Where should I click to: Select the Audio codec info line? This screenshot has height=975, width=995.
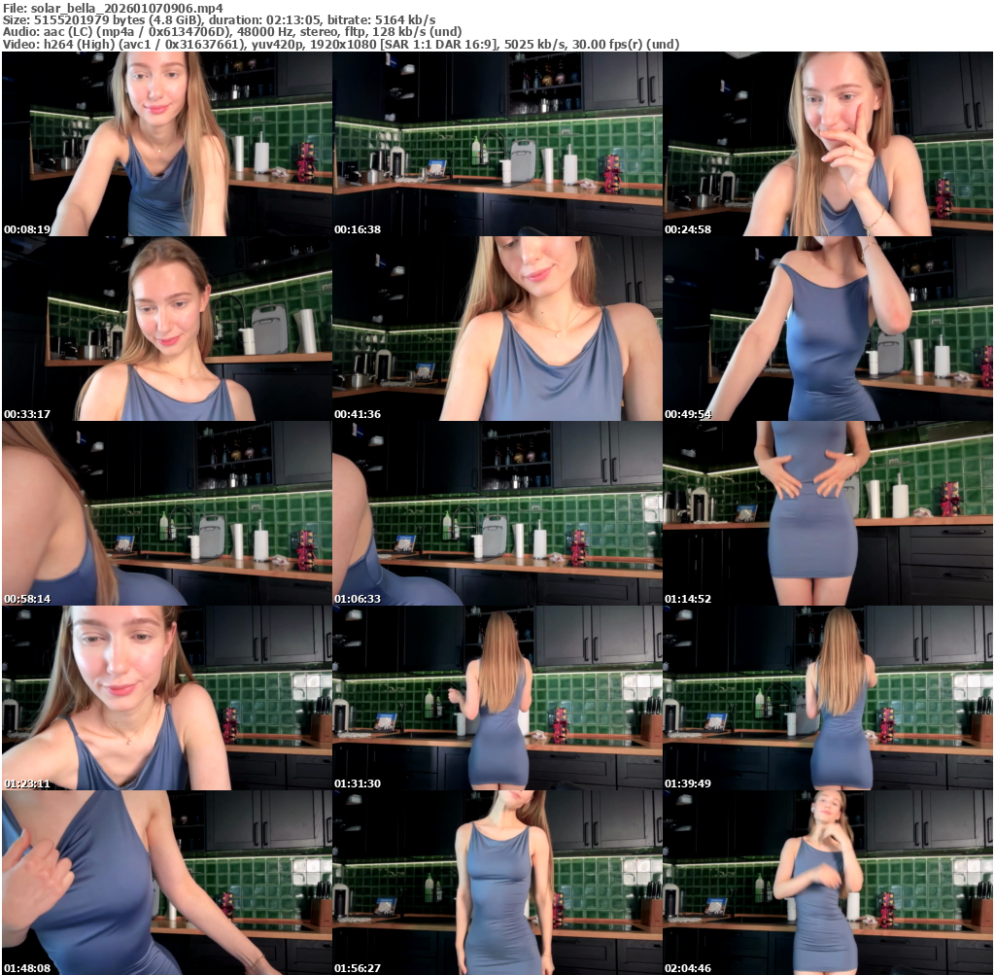[x=232, y=32]
